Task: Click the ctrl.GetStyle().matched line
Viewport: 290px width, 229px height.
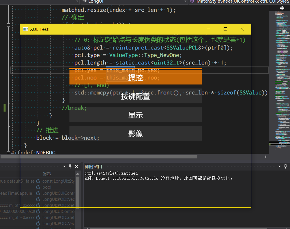Action: [x=111, y=173]
